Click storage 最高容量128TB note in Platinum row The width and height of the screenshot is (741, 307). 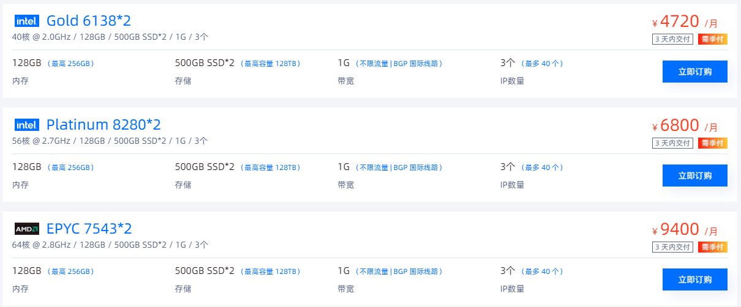click(269, 168)
